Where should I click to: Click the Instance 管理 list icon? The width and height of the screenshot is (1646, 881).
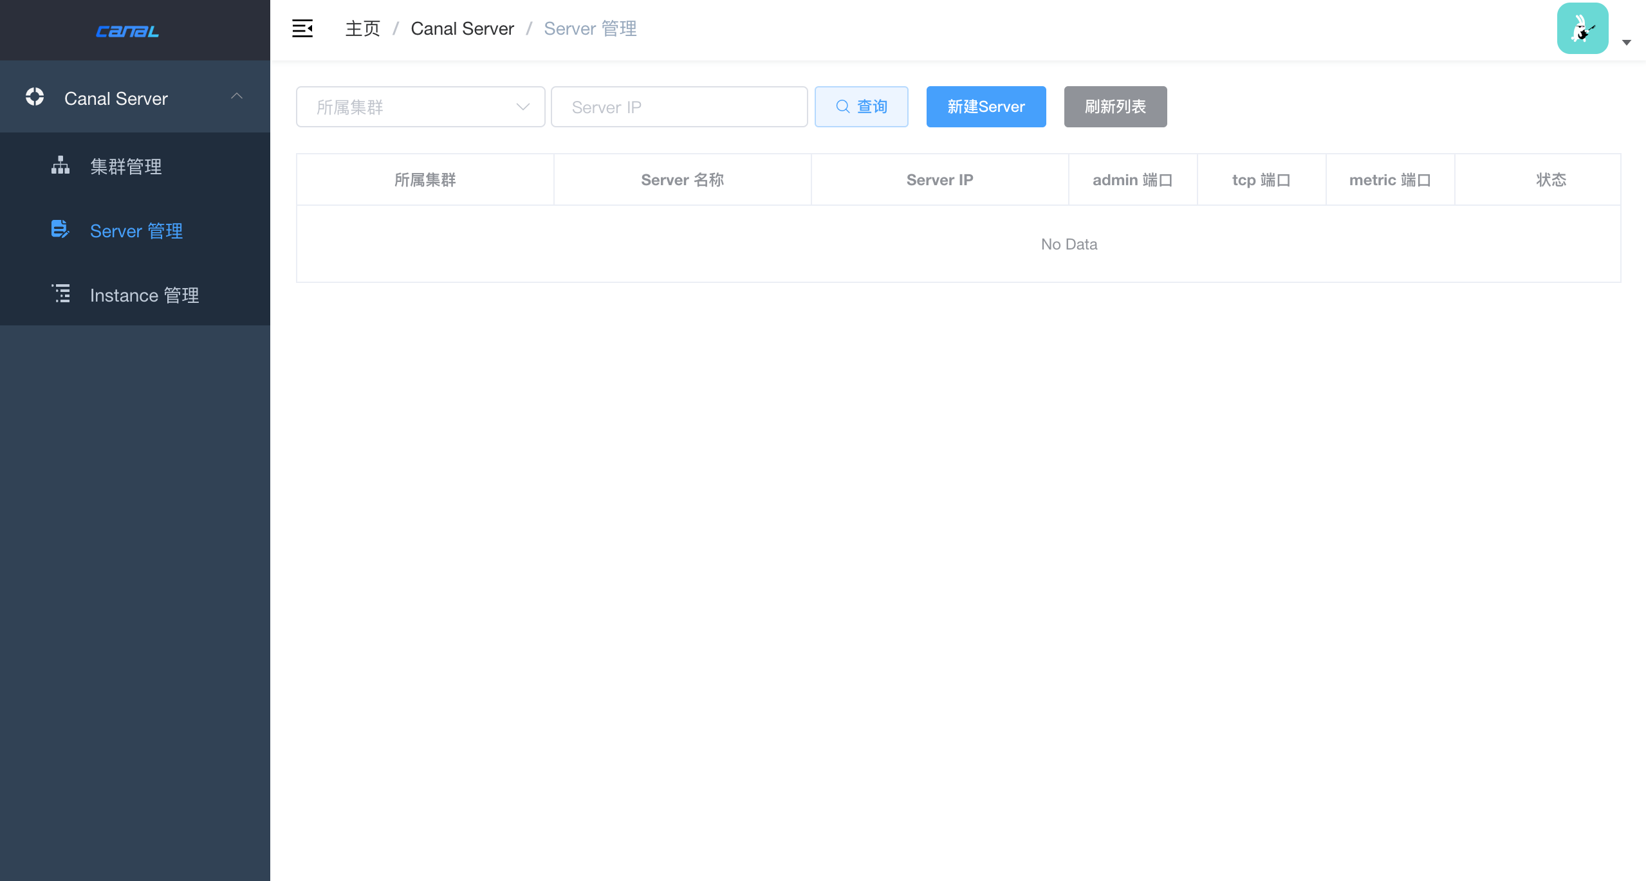(x=61, y=294)
